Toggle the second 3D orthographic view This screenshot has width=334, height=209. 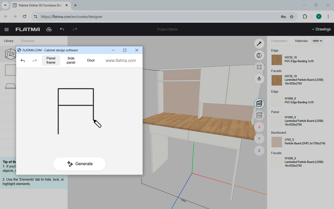coord(259,115)
